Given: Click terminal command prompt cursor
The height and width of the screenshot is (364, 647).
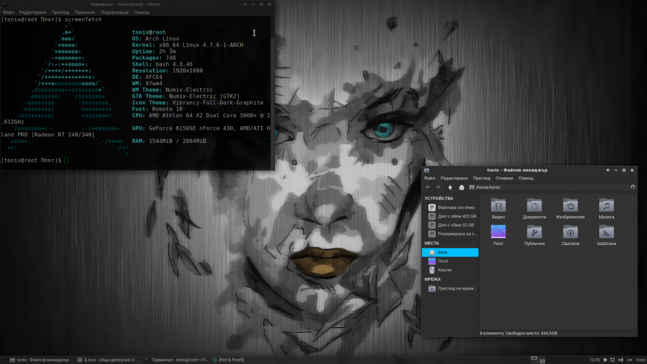Looking at the screenshot, I should [67, 160].
